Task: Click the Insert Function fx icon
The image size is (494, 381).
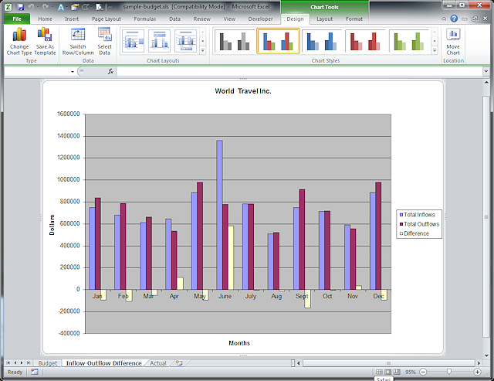Action: [110, 72]
